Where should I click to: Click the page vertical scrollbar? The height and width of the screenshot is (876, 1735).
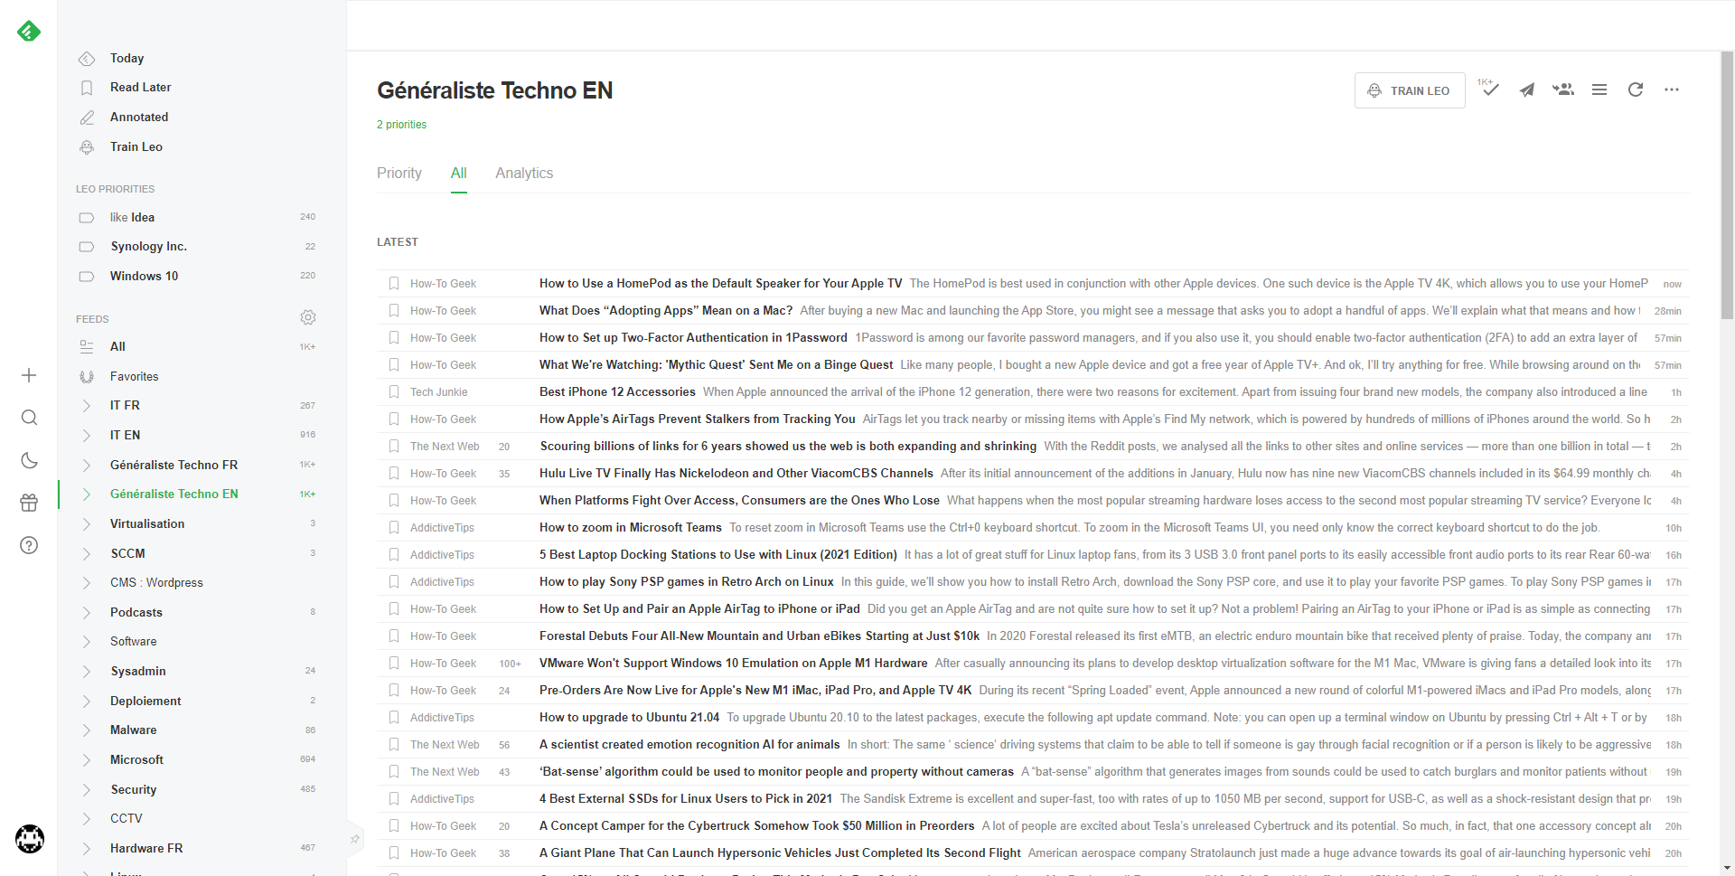(x=1727, y=185)
